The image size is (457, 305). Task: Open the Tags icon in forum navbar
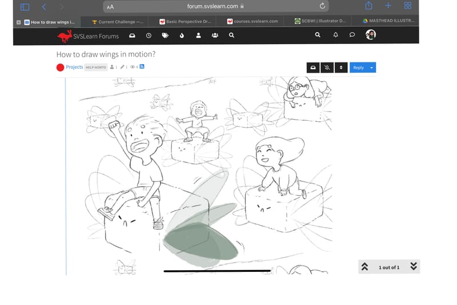[165, 35]
